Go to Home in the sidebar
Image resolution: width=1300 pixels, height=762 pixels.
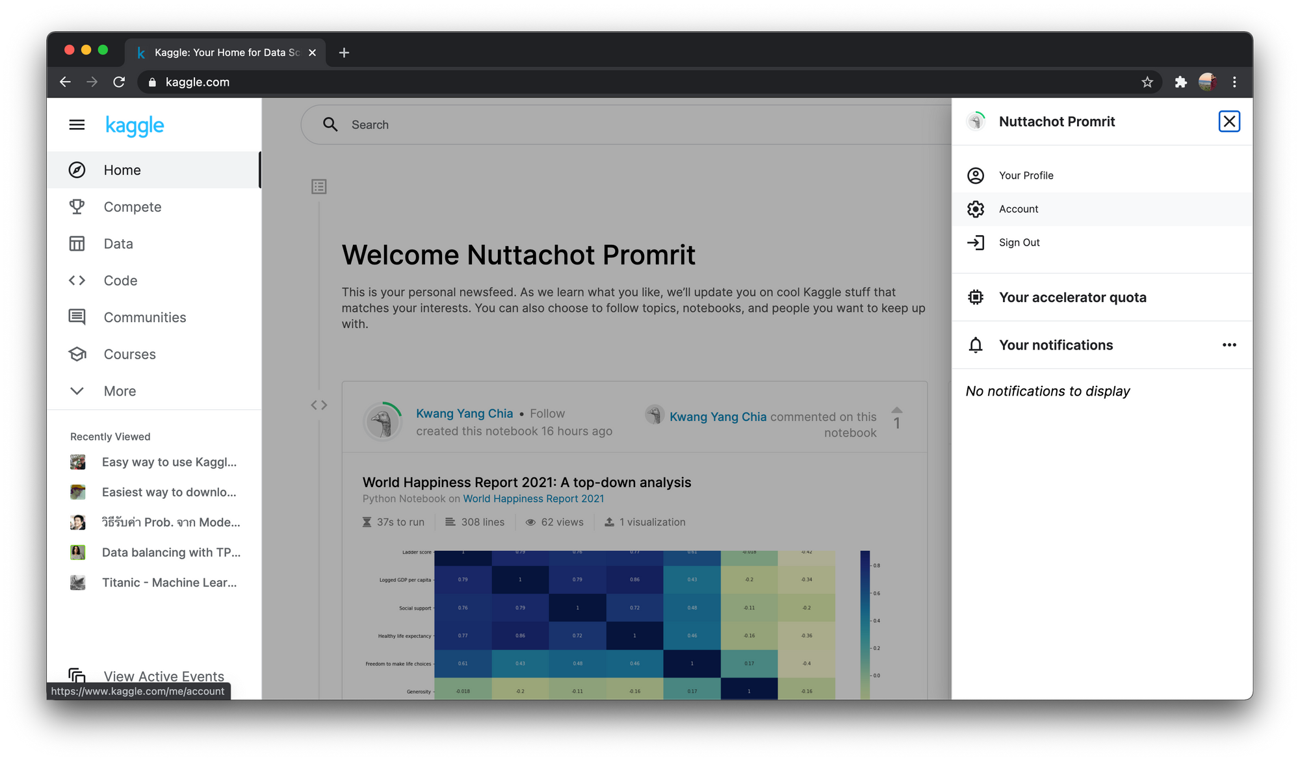coord(154,170)
